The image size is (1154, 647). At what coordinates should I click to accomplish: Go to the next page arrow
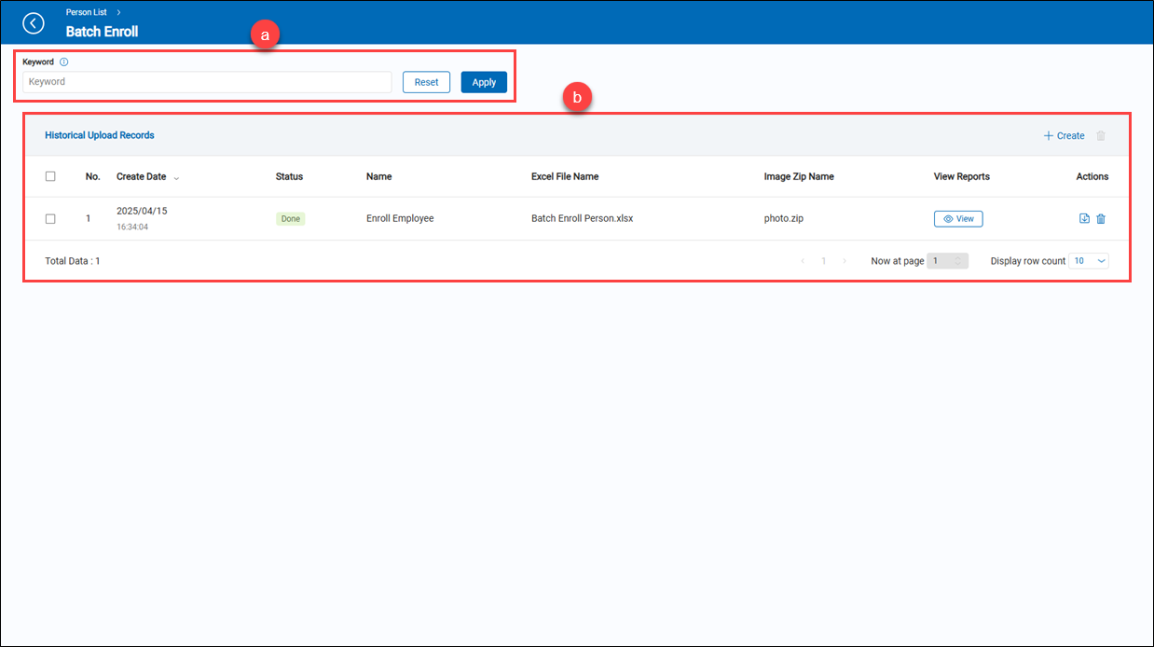tap(845, 261)
